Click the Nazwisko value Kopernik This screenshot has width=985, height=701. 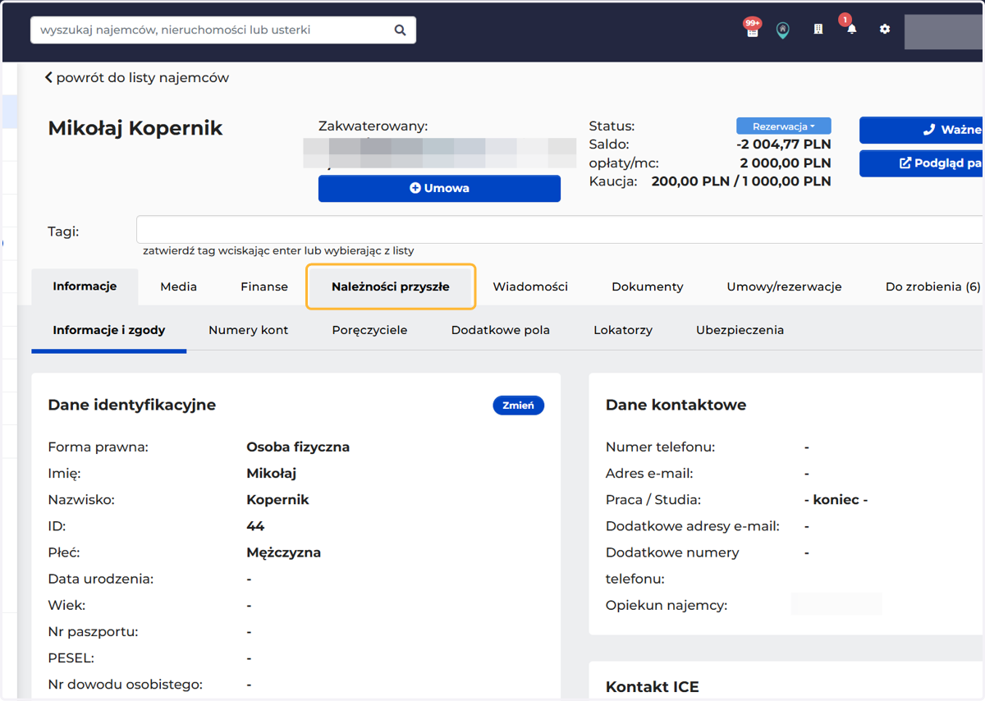pyautogui.click(x=277, y=500)
